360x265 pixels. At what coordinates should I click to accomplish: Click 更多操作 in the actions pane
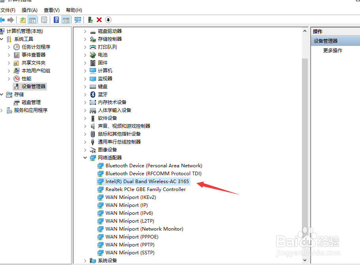click(x=332, y=50)
